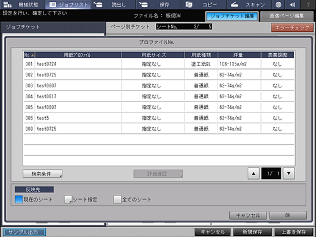Click the エラーチェック button
The height and width of the screenshot is (237, 316).
[x=292, y=27]
